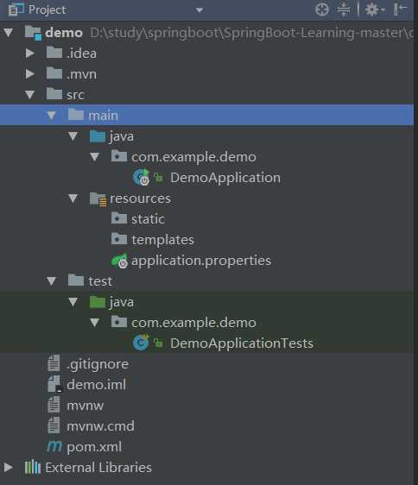The image size is (418, 485).
Task: Expand the .idea folder arrow
Action: tap(29, 54)
